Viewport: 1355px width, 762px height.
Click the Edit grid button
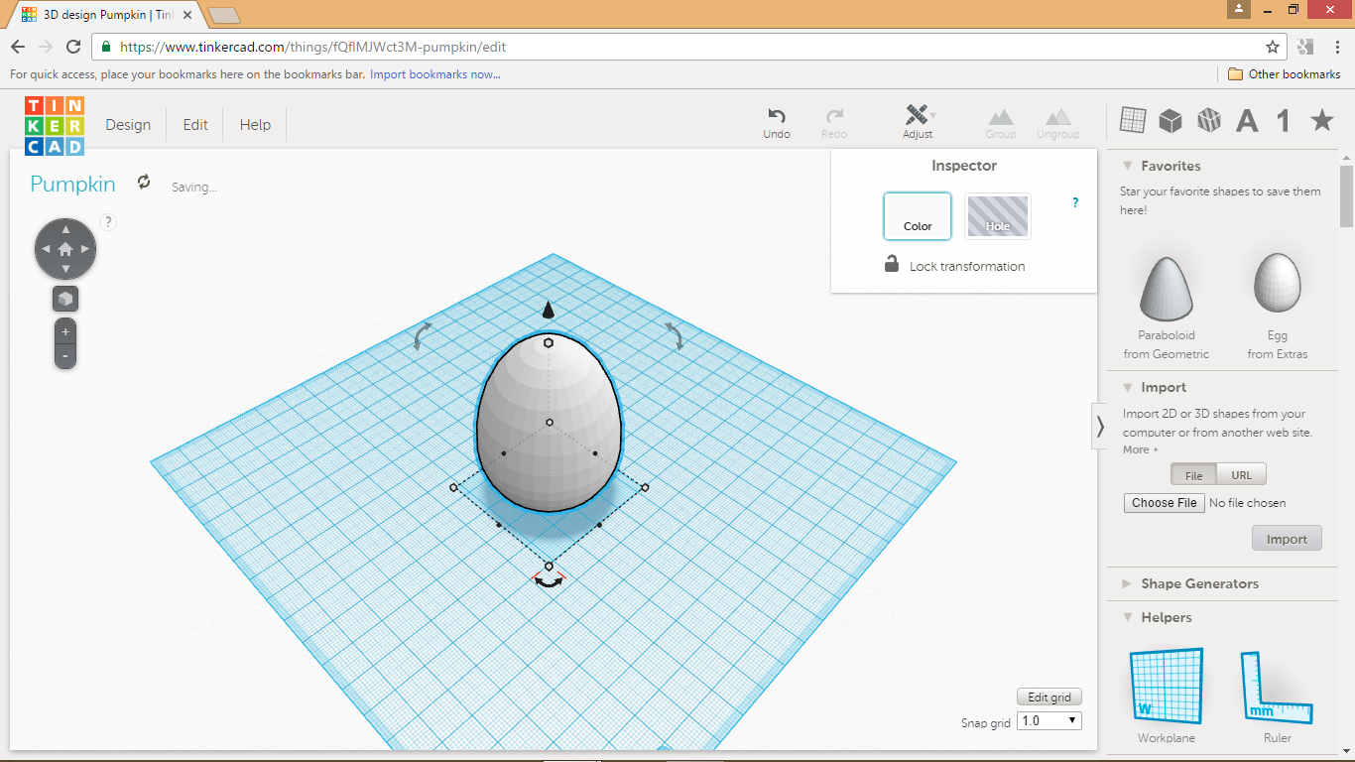coord(1048,696)
